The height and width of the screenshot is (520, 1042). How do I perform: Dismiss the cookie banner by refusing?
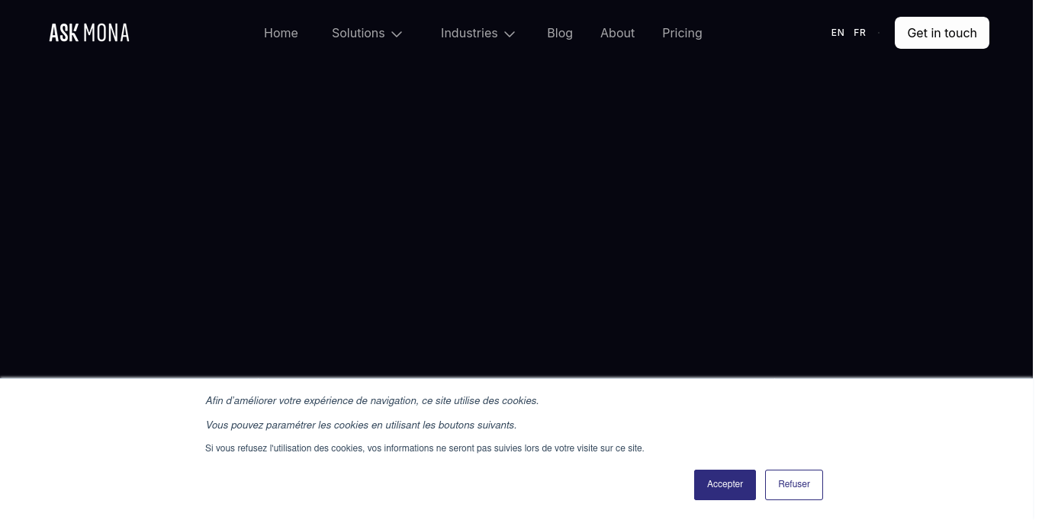[x=793, y=484]
